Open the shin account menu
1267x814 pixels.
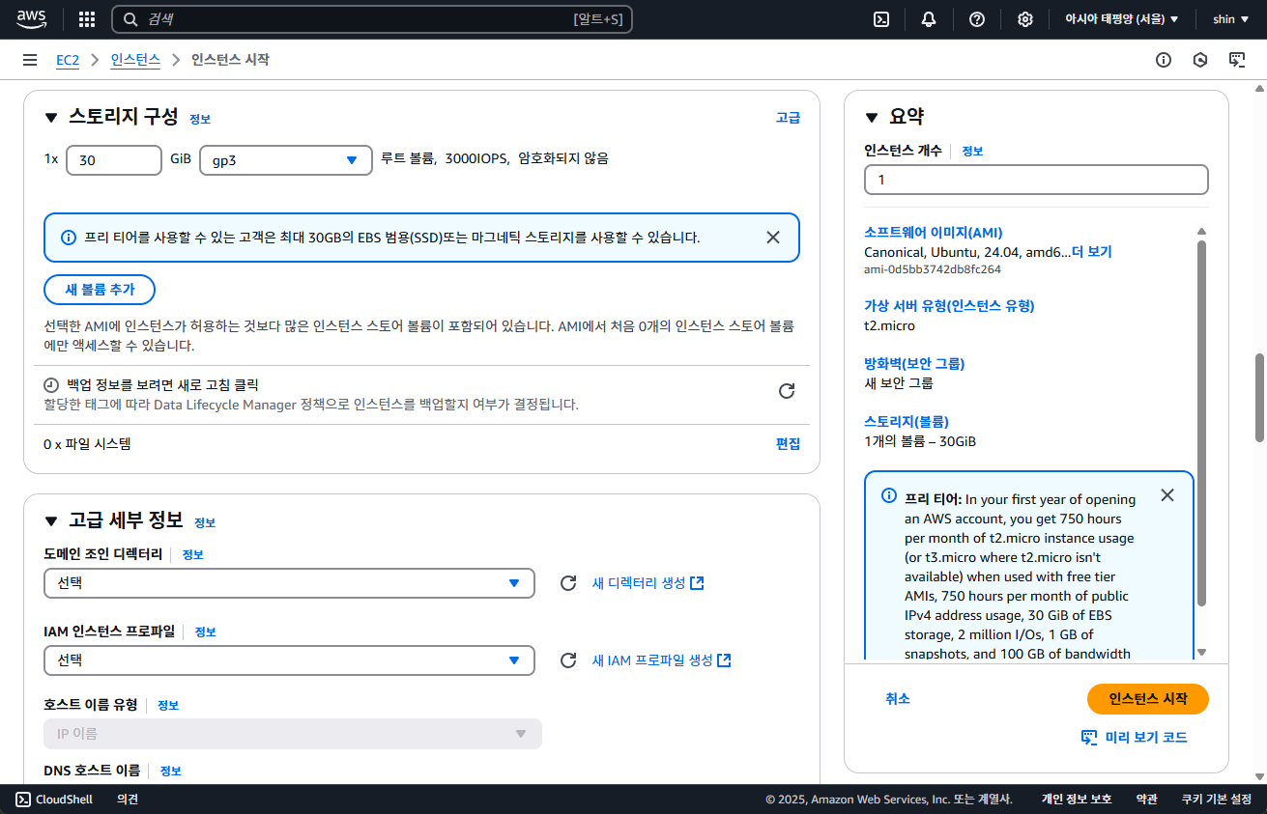(x=1230, y=19)
